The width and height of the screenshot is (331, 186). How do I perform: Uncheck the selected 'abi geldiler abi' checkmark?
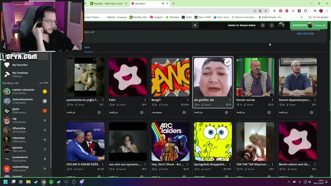[228, 62]
